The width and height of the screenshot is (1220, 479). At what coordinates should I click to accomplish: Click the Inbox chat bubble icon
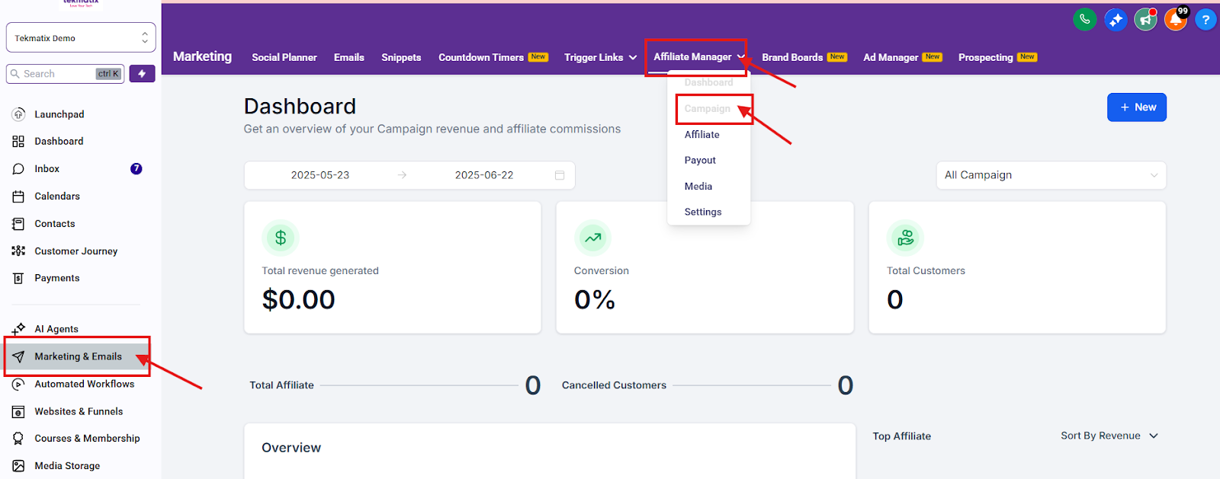pyautogui.click(x=18, y=169)
